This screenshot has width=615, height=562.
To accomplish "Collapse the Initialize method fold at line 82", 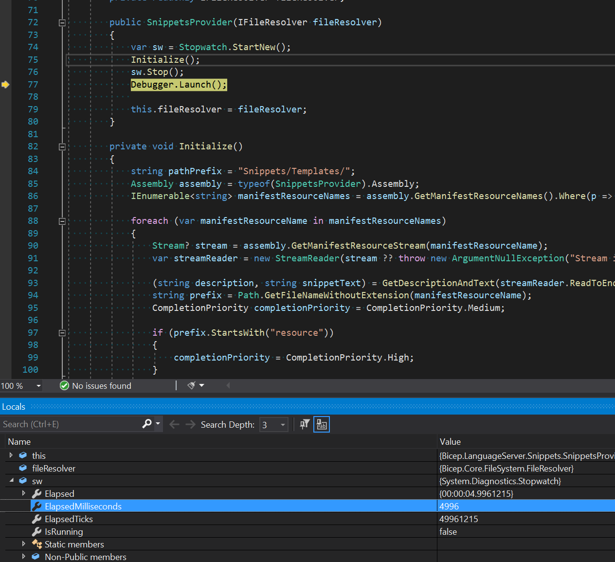I will click(62, 146).
